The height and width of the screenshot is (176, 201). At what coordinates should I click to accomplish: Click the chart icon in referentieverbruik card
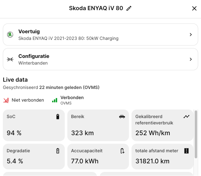186,116
